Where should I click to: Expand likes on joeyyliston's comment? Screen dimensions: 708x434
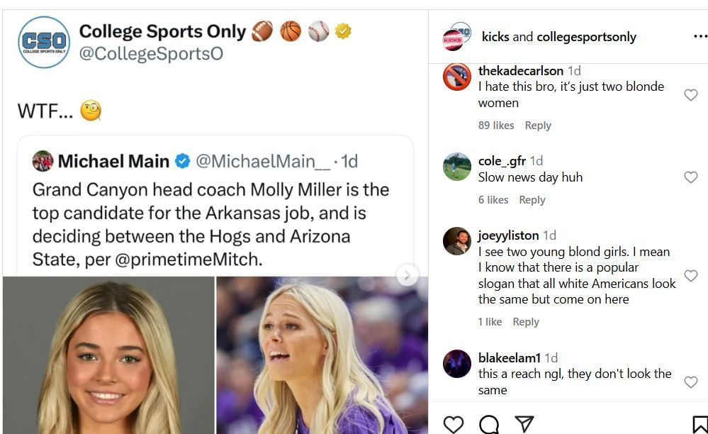[x=490, y=322]
